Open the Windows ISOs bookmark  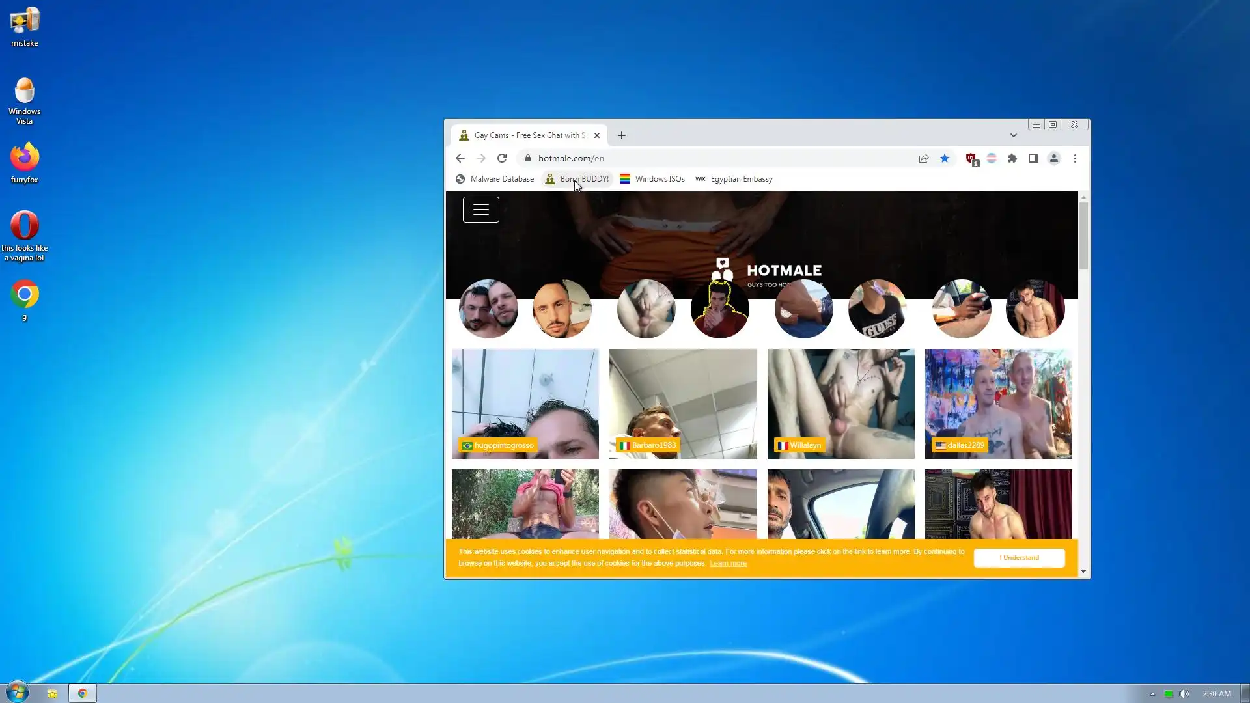(652, 179)
